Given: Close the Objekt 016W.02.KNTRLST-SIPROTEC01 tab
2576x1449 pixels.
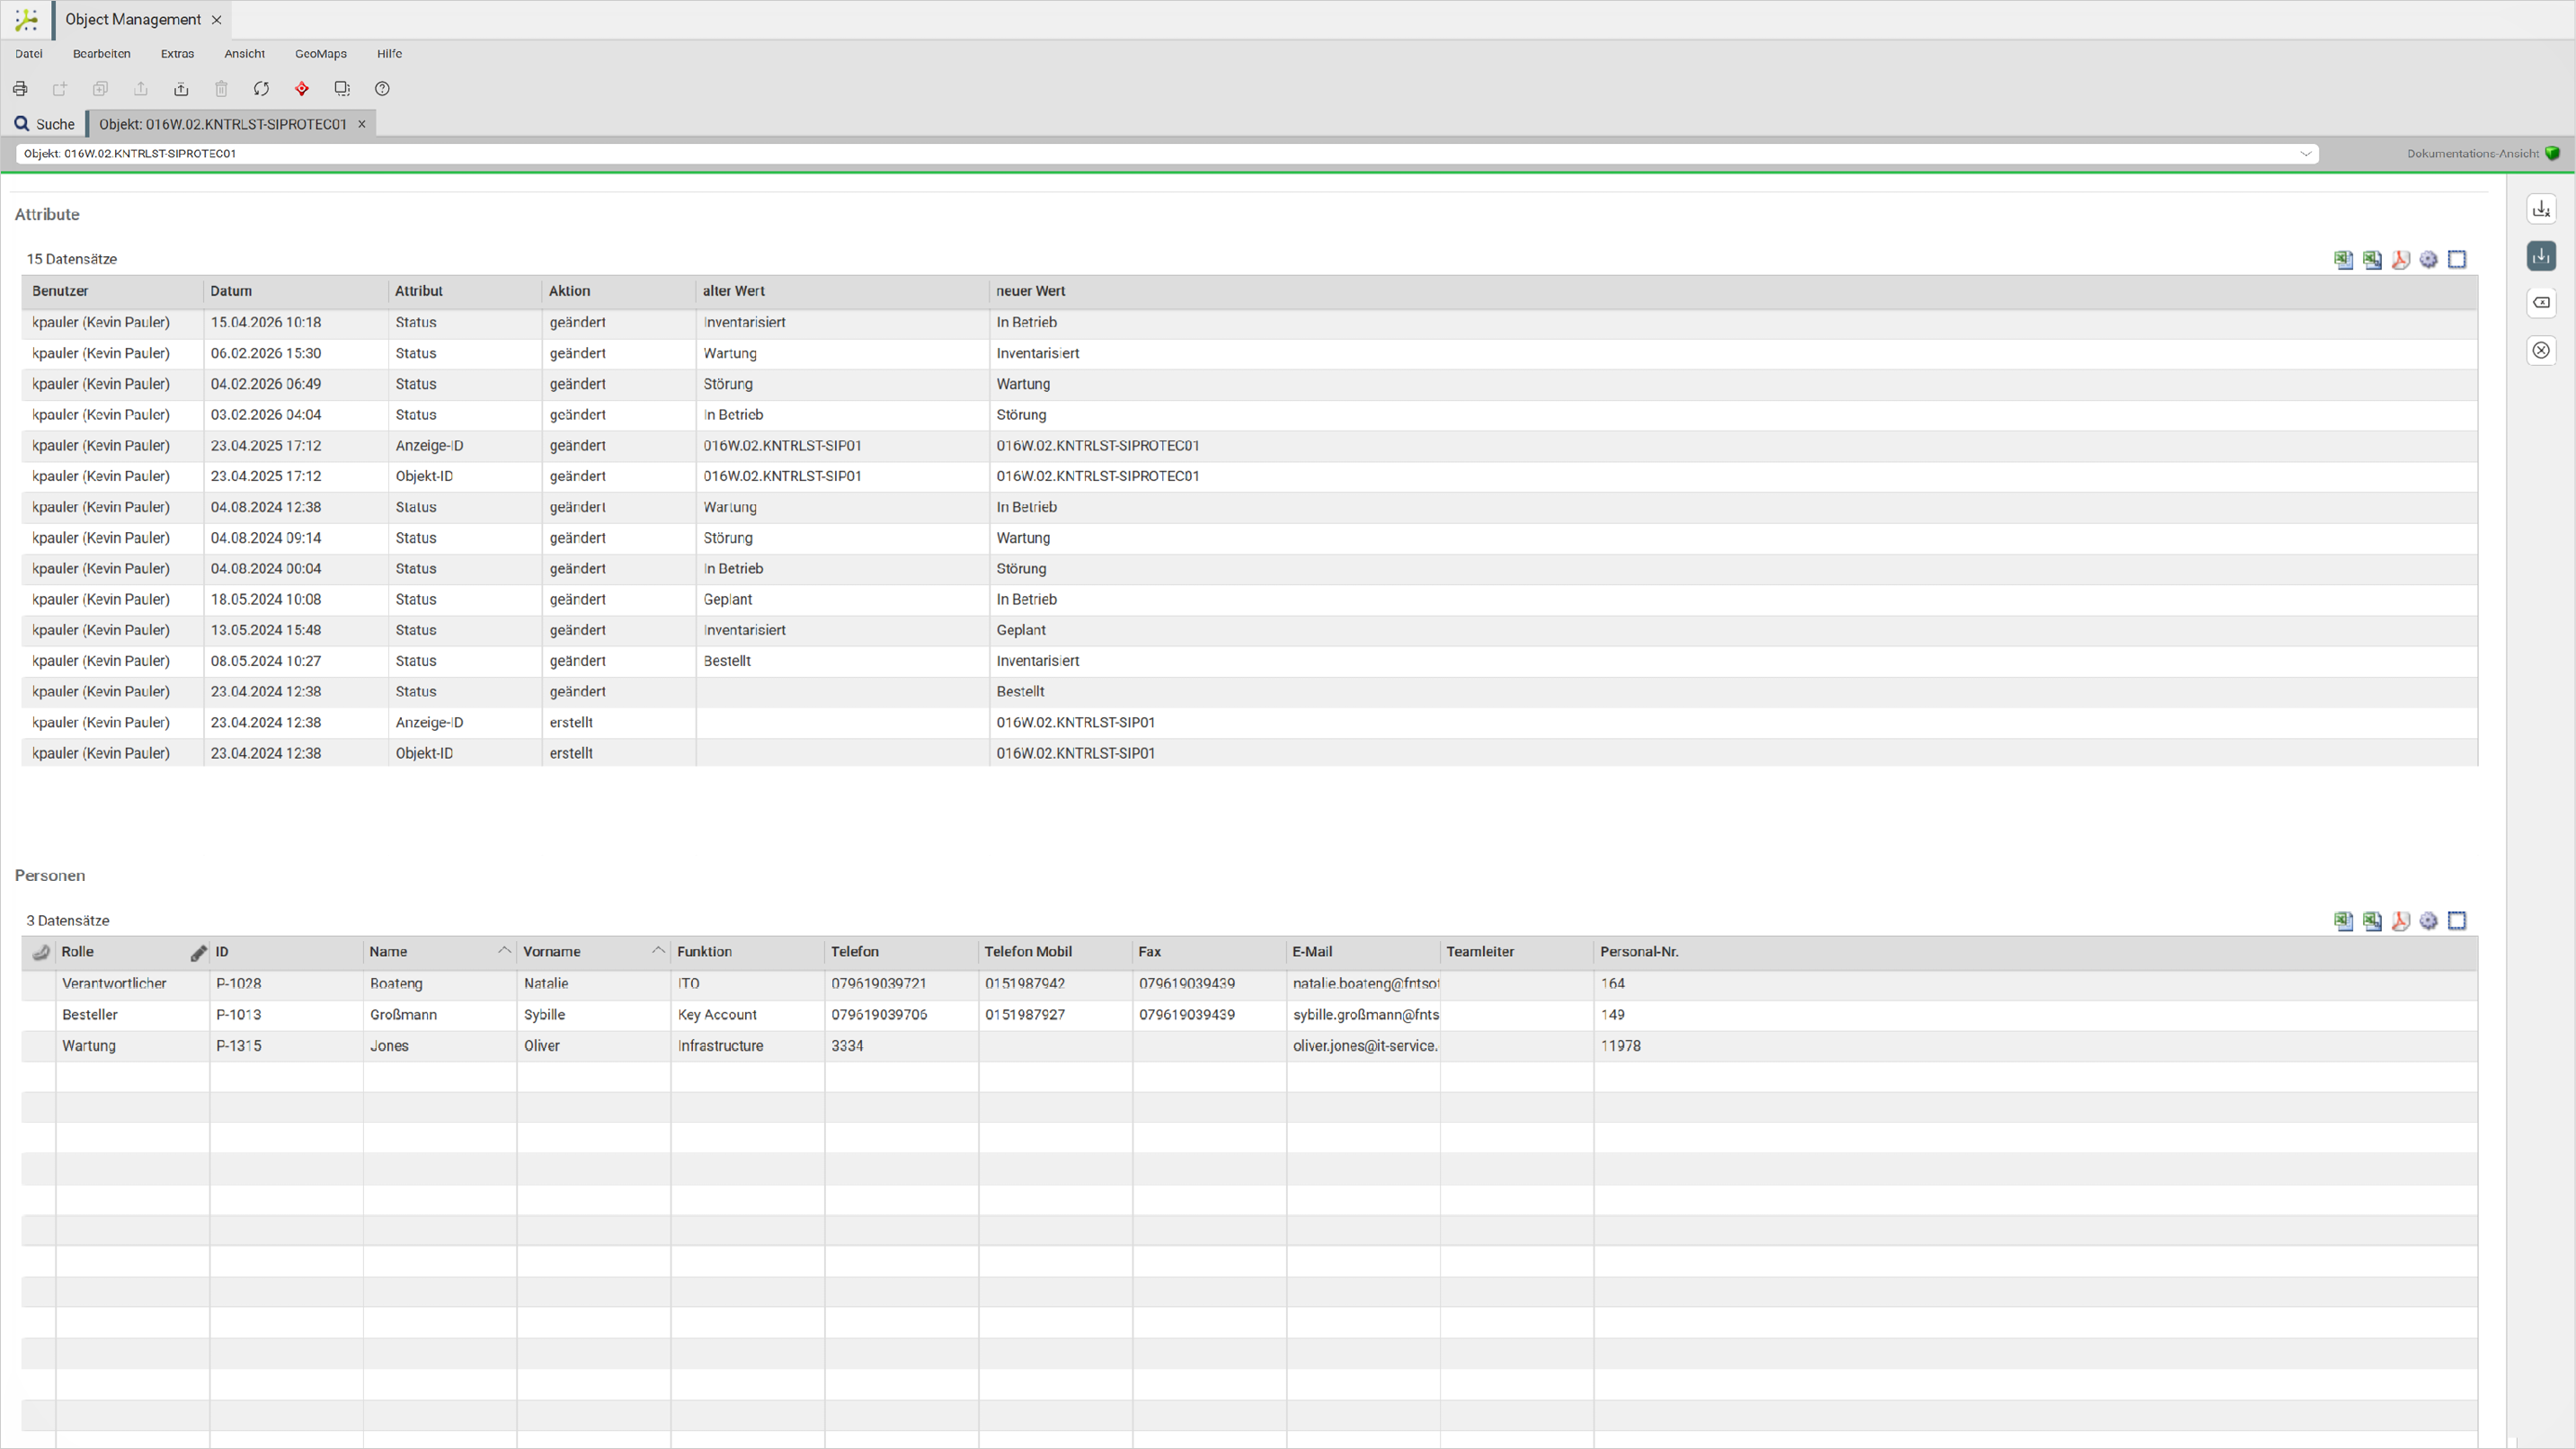Looking at the screenshot, I should point(362,124).
